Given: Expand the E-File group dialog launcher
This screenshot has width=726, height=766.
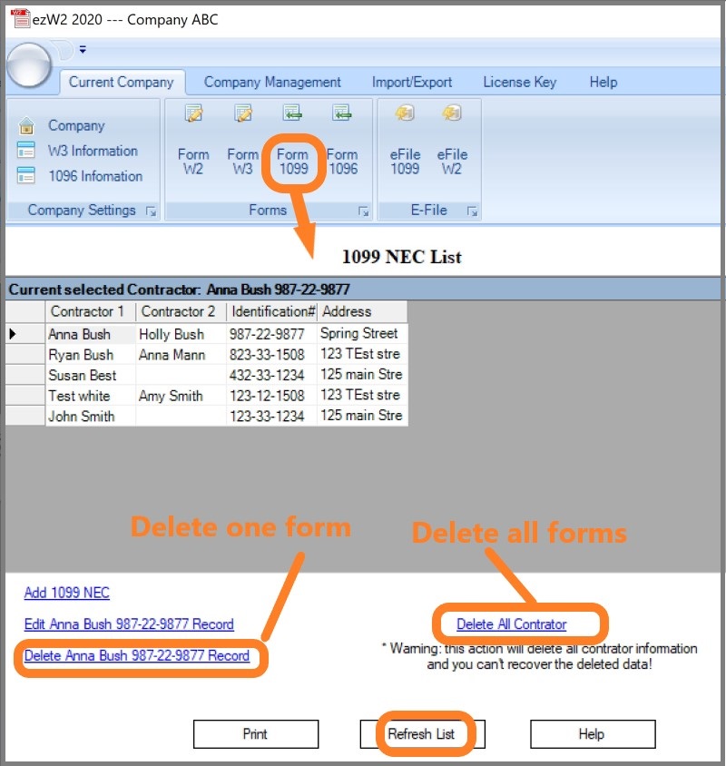Looking at the screenshot, I should tap(472, 211).
